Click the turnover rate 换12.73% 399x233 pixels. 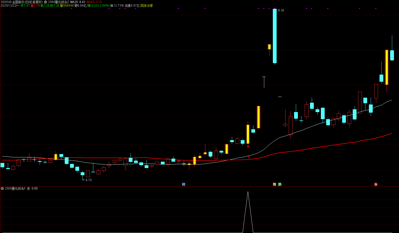click(117, 6)
